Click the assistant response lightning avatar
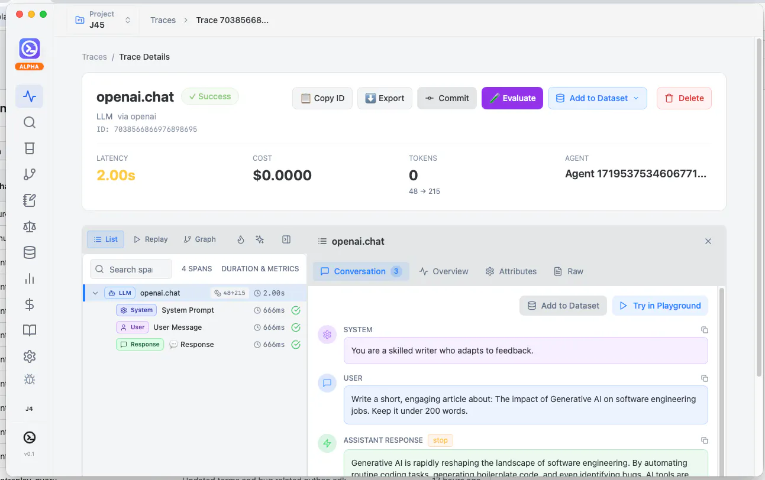This screenshot has height=480, width=765. click(327, 444)
